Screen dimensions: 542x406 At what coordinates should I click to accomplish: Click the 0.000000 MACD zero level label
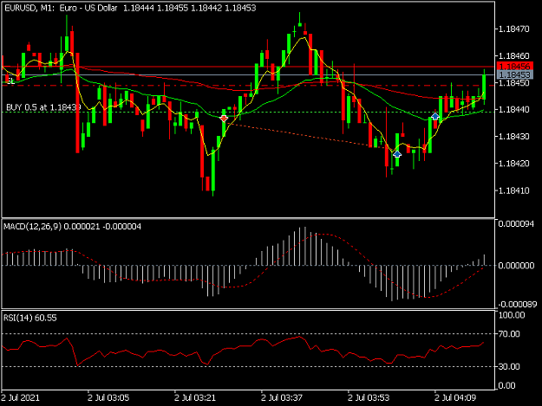point(517,266)
